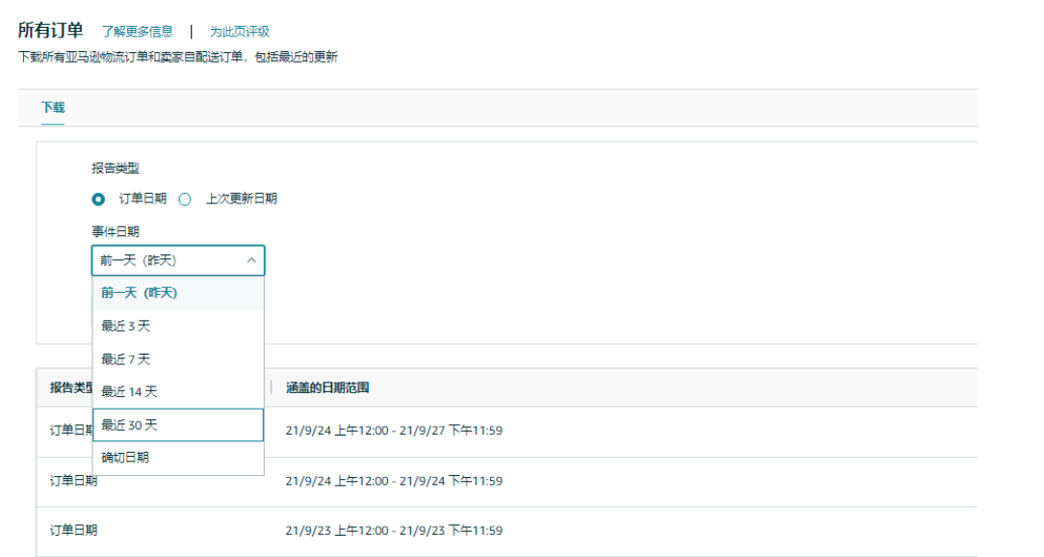Choose the 最近 3 天 option

(x=178, y=326)
